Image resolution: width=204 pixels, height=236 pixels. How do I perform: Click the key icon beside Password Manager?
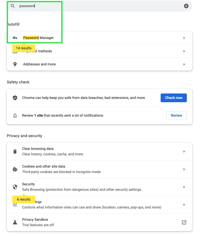tap(15, 38)
